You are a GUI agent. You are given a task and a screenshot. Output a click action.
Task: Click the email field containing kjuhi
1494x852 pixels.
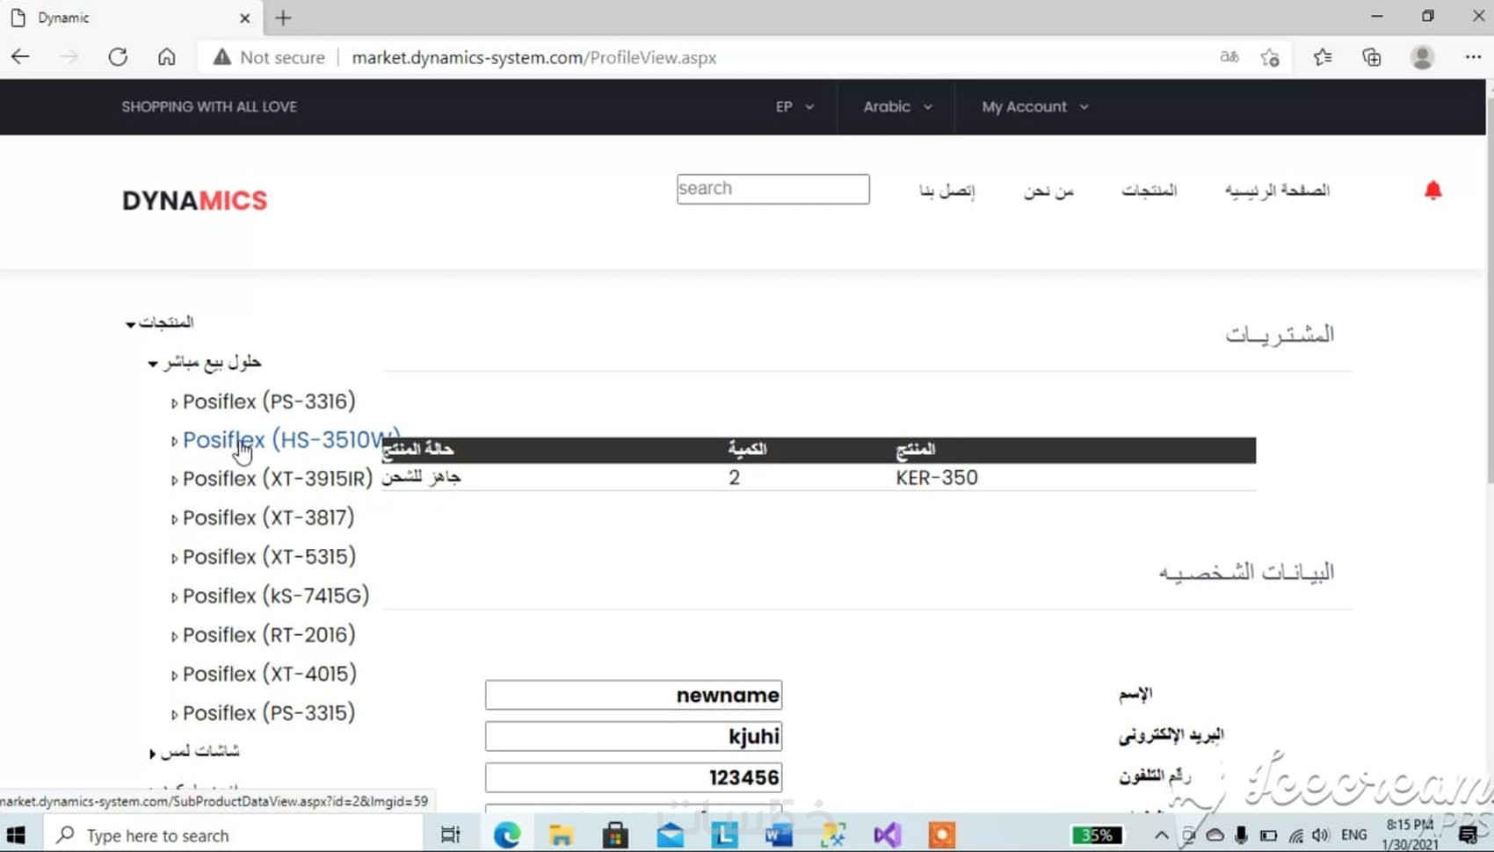(634, 736)
